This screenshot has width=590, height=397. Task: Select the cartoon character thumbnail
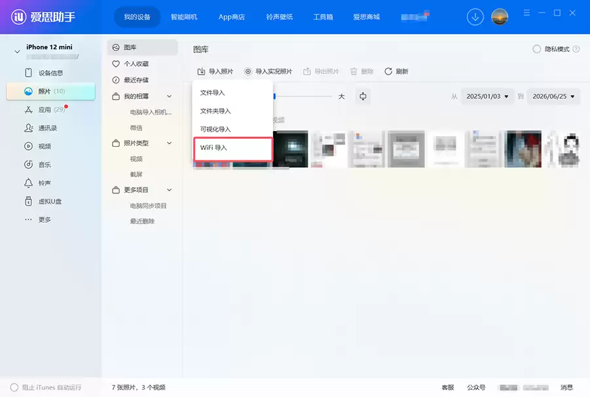tap(563, 149)
